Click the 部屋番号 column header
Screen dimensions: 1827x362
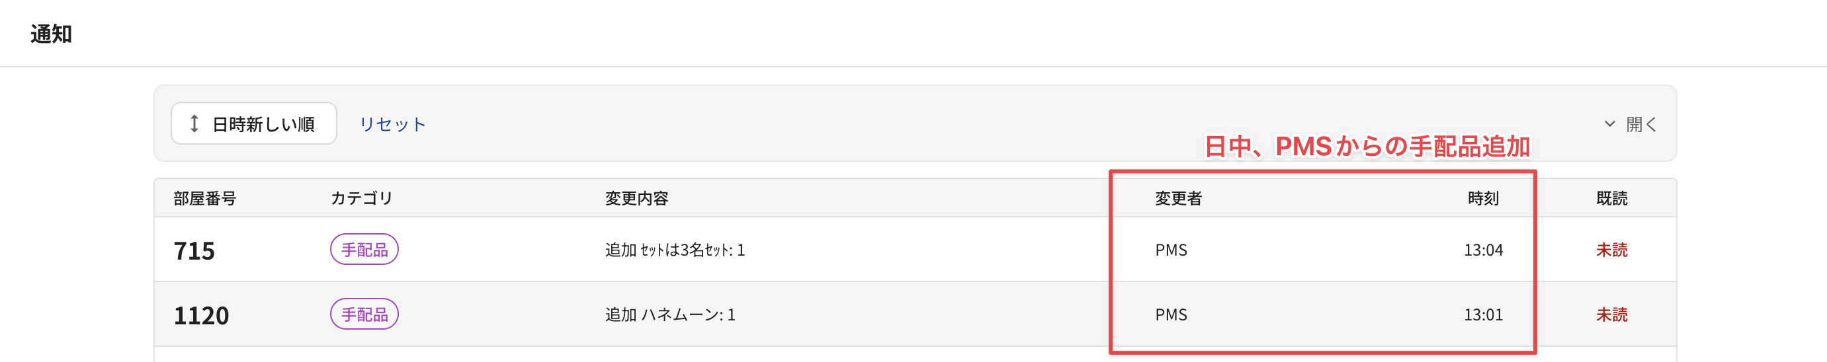pos(205,198)
